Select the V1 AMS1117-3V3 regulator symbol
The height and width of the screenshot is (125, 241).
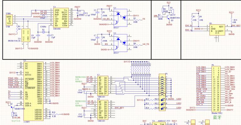pos(159,124)
